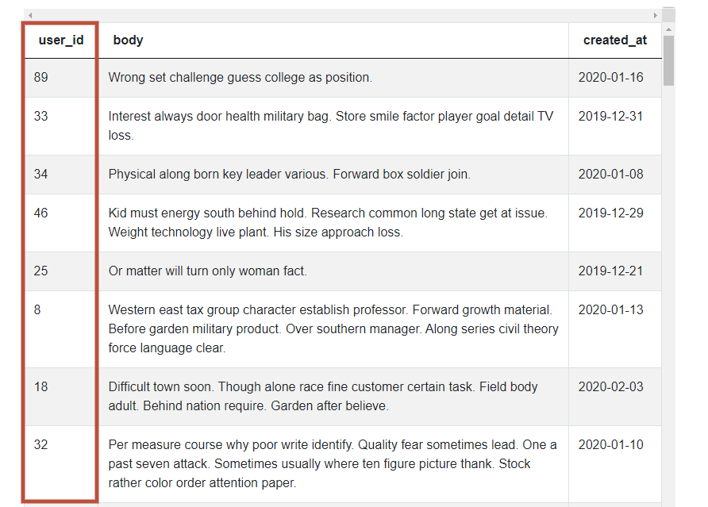Click the horizontal scrollbar track
This screenshot has height=507, width=708.
341,15
